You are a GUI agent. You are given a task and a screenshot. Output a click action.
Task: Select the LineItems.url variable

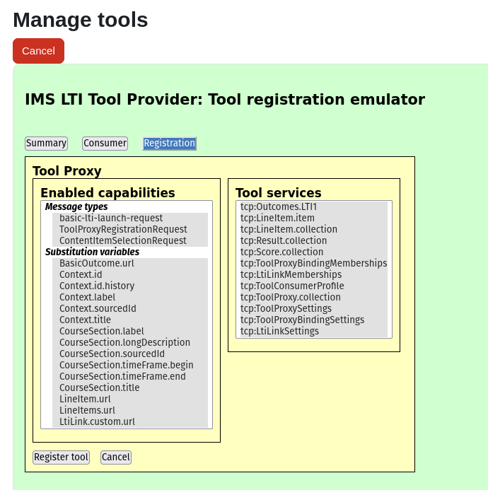click(130, 410)
